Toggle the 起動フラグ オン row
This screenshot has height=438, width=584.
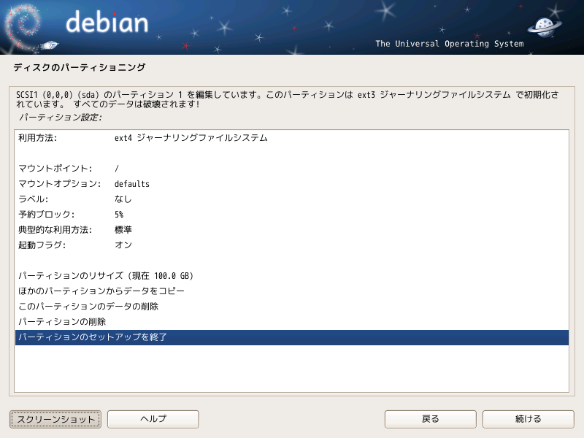(291, 245)
